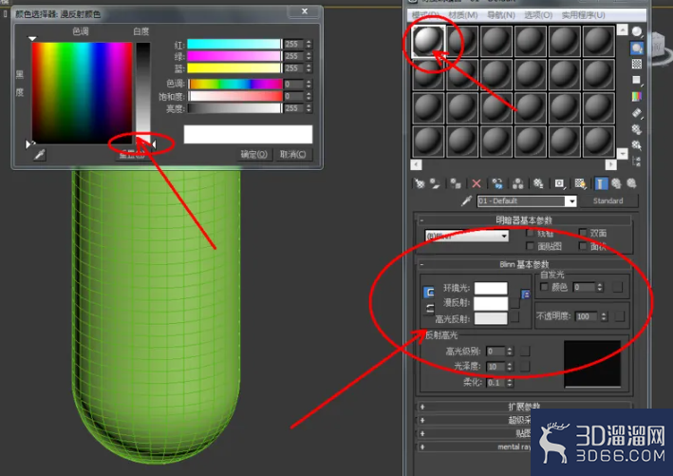This screenshot has height=476, width=673.
Task: Click the Sample UV Tiling icon
Action: coord(637,81)
